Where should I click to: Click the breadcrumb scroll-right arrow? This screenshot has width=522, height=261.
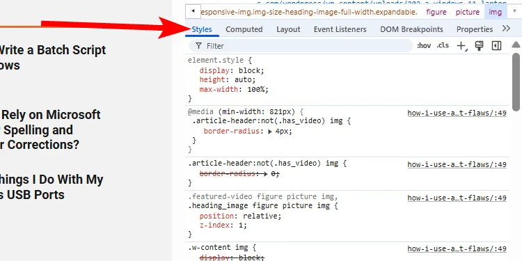(515, 11)
